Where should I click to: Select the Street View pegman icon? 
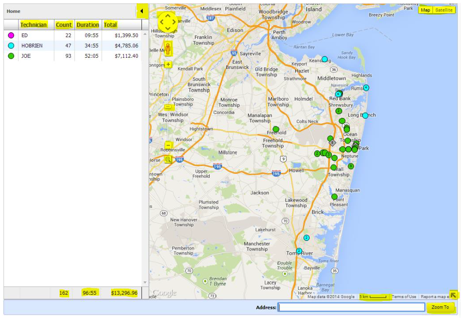[168, 48]
